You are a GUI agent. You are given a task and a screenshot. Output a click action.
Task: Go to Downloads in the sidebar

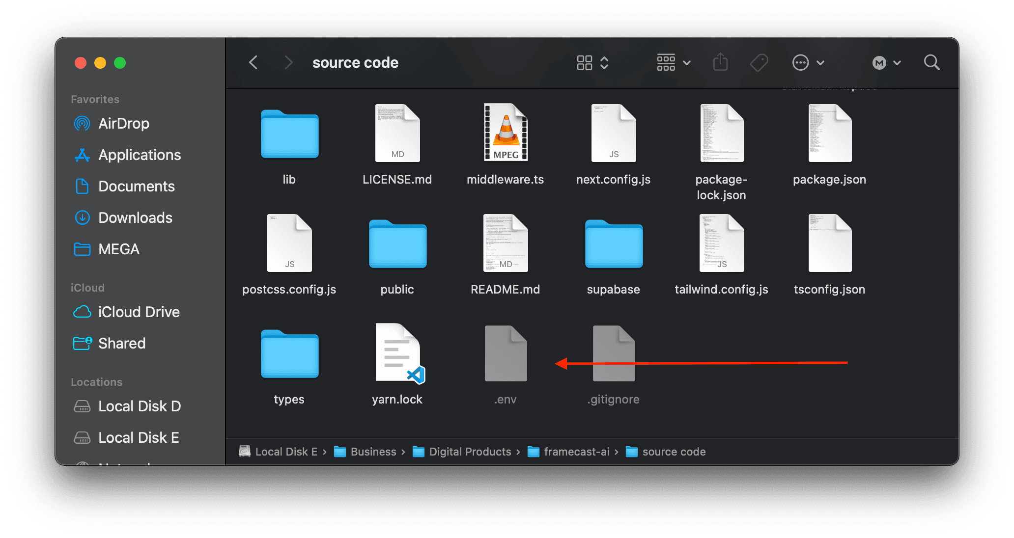[x=135, y=217]
